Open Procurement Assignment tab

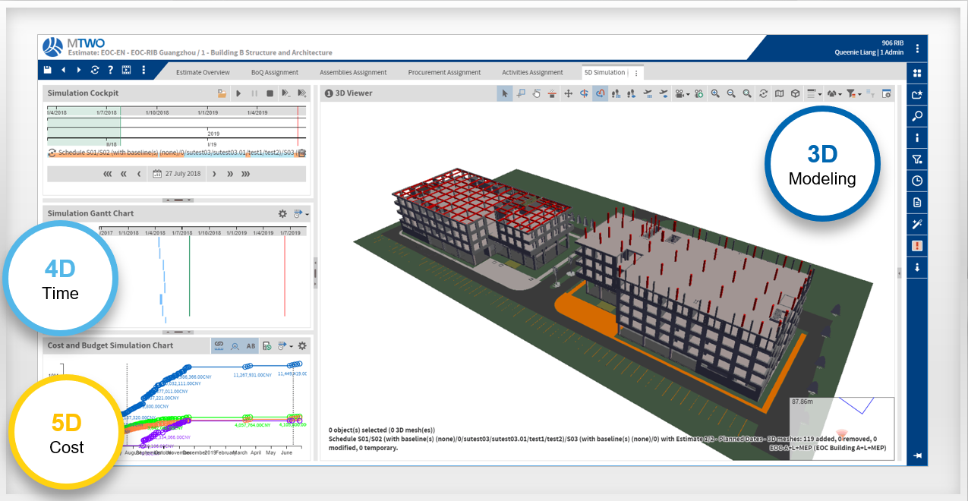click(444, 72)
